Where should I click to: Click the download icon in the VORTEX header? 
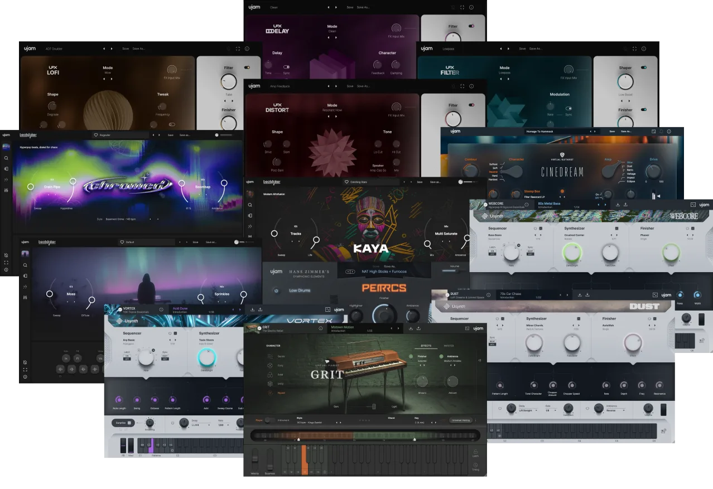253,309
